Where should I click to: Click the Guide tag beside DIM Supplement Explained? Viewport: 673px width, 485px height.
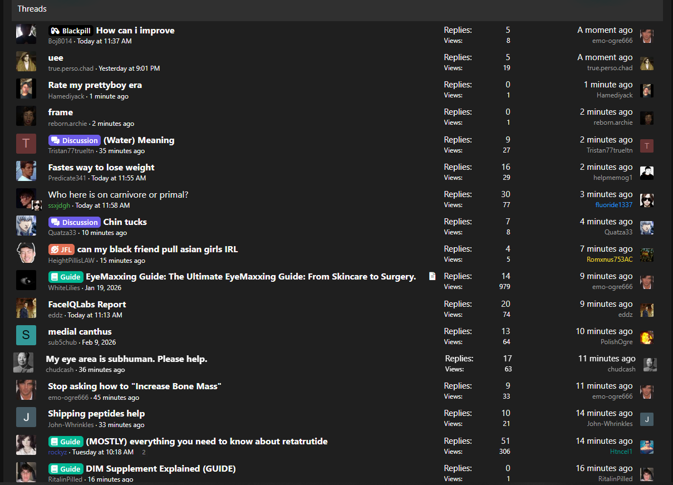66,469
